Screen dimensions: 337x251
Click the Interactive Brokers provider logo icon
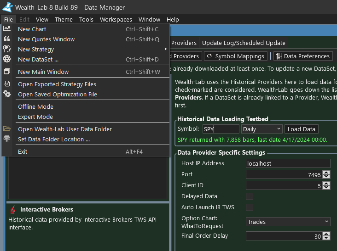(12, 210)
